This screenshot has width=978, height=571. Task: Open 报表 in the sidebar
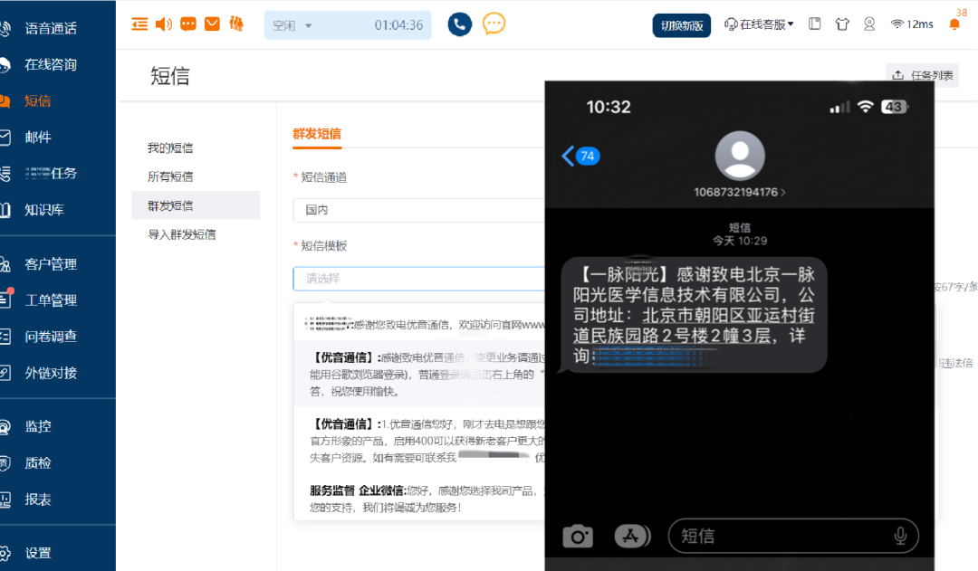pyautogui.click(x=38, y=500)
